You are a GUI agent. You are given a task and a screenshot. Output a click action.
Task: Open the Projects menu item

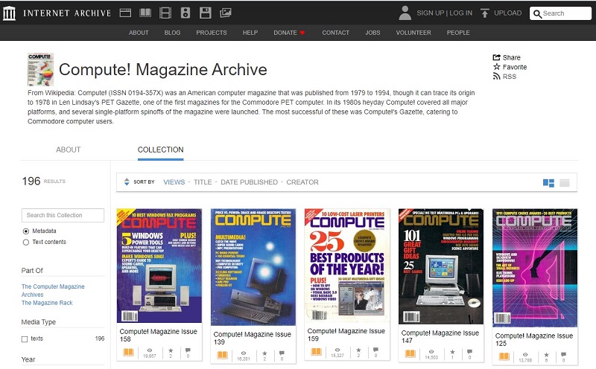pos(212,33)
